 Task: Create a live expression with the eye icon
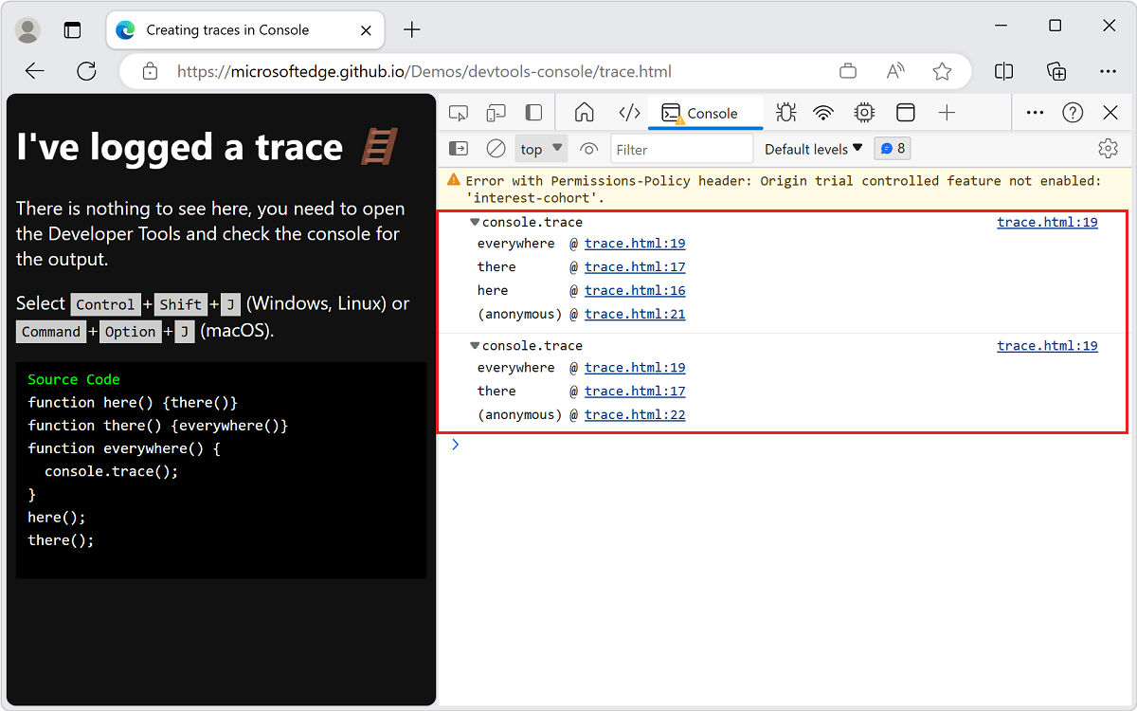point(588,148)
